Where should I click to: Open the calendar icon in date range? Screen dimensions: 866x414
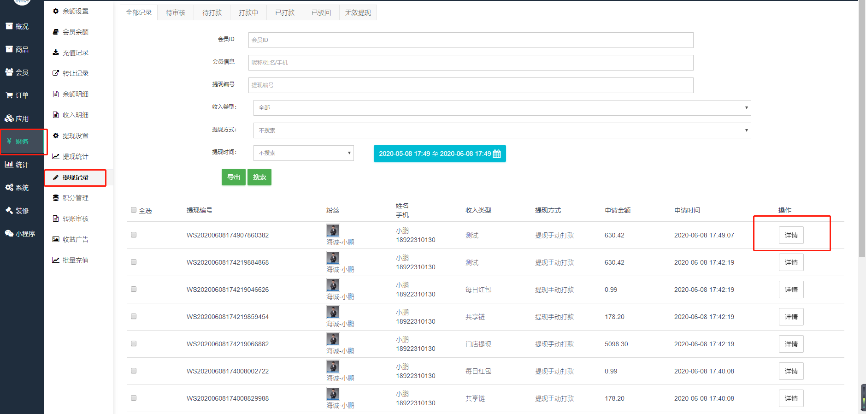click(497, 154)
